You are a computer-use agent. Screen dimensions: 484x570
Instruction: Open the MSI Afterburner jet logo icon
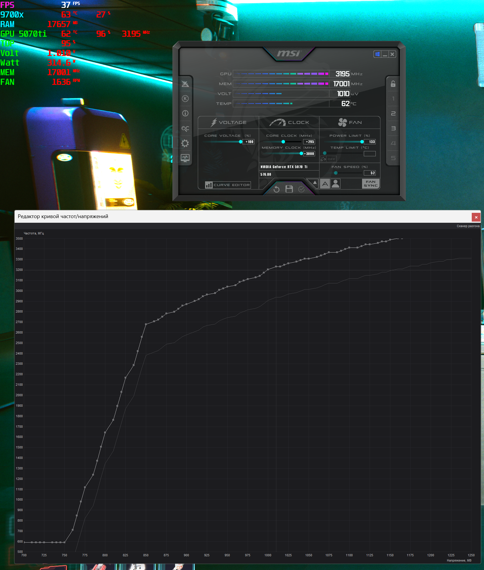185,84
